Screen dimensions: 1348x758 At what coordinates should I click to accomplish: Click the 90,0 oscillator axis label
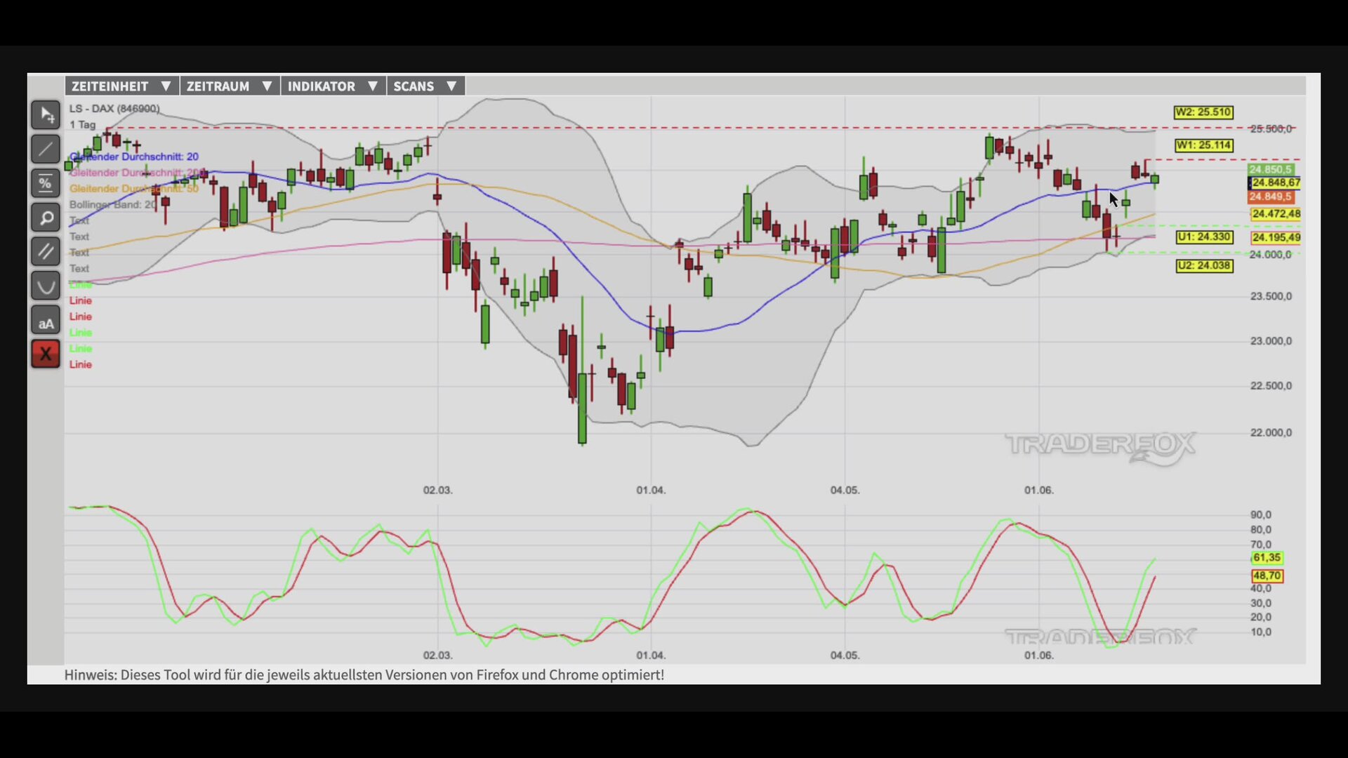[1261, 515]
